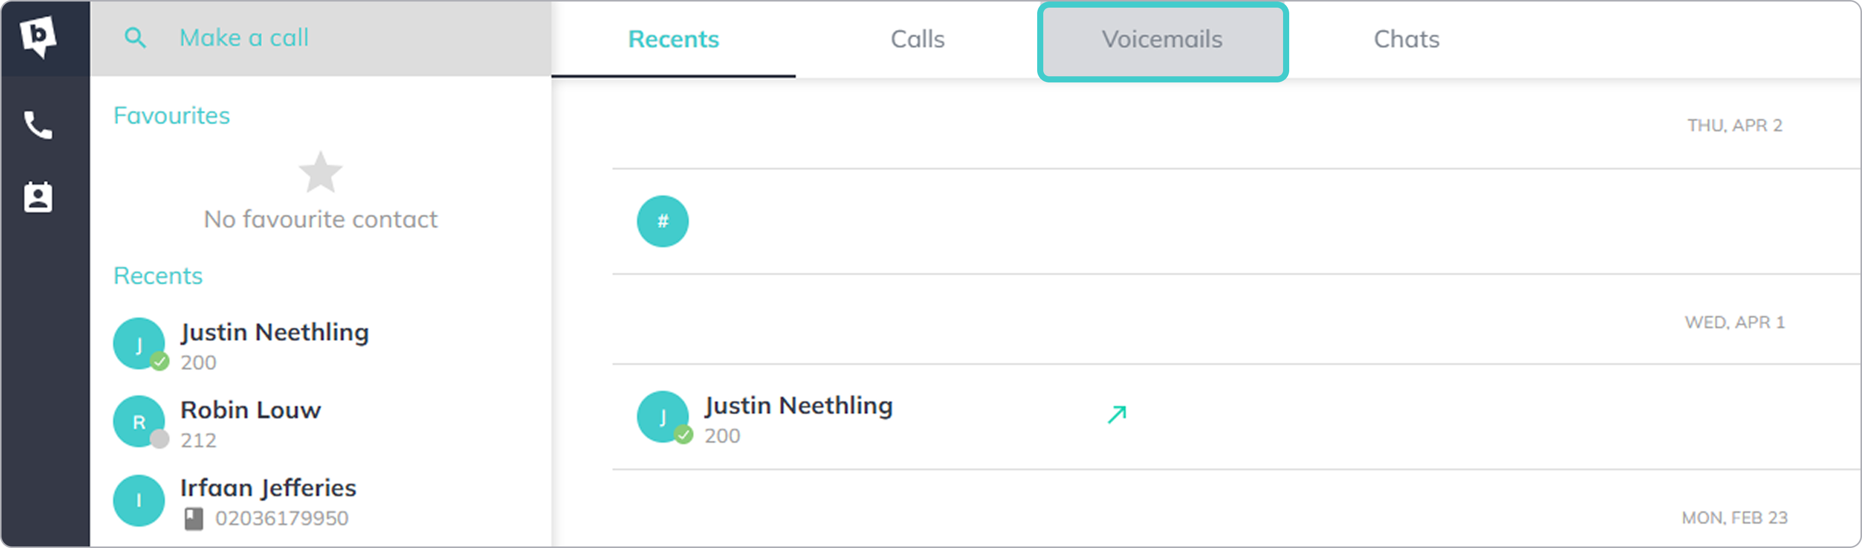
Task: Open the Voicemails tab
Action: (x=1161, y=39)
